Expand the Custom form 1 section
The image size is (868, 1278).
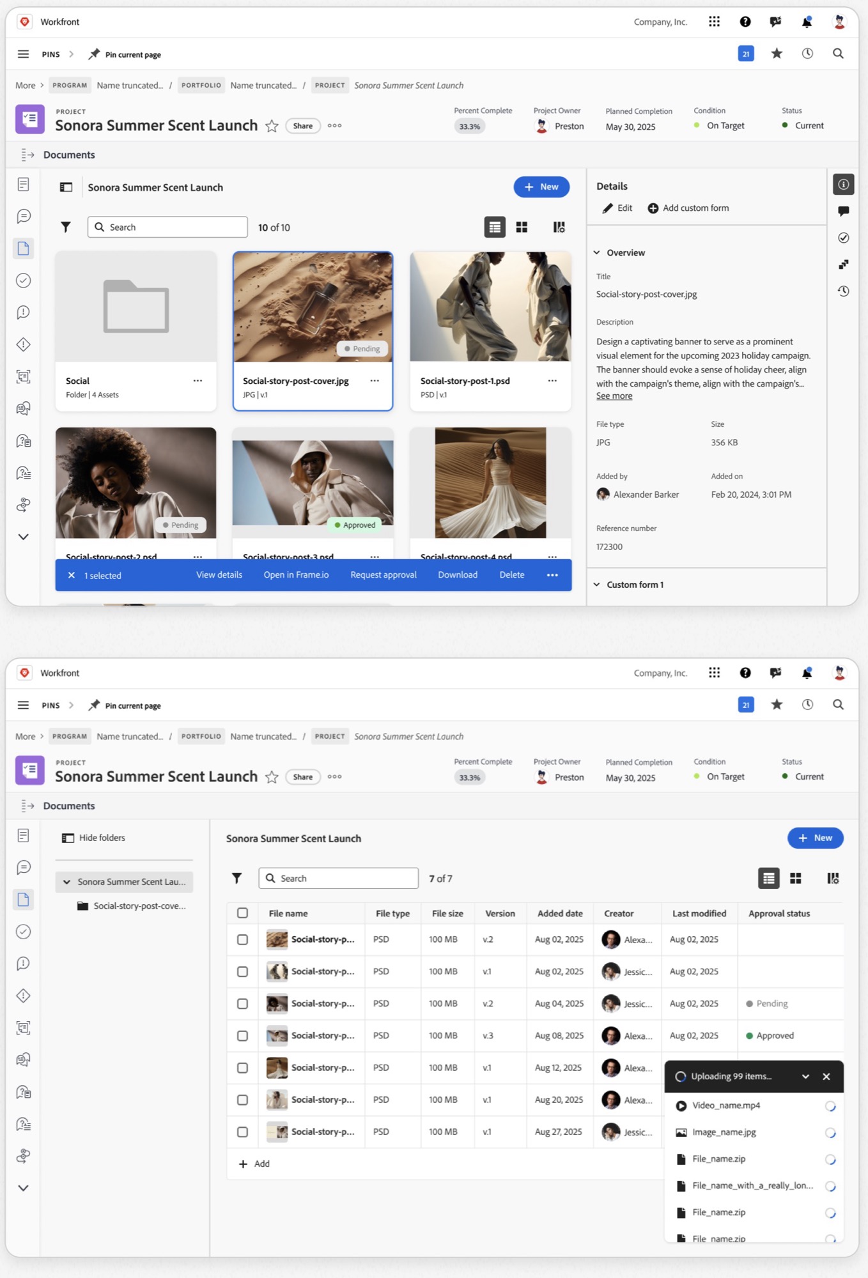596,584
